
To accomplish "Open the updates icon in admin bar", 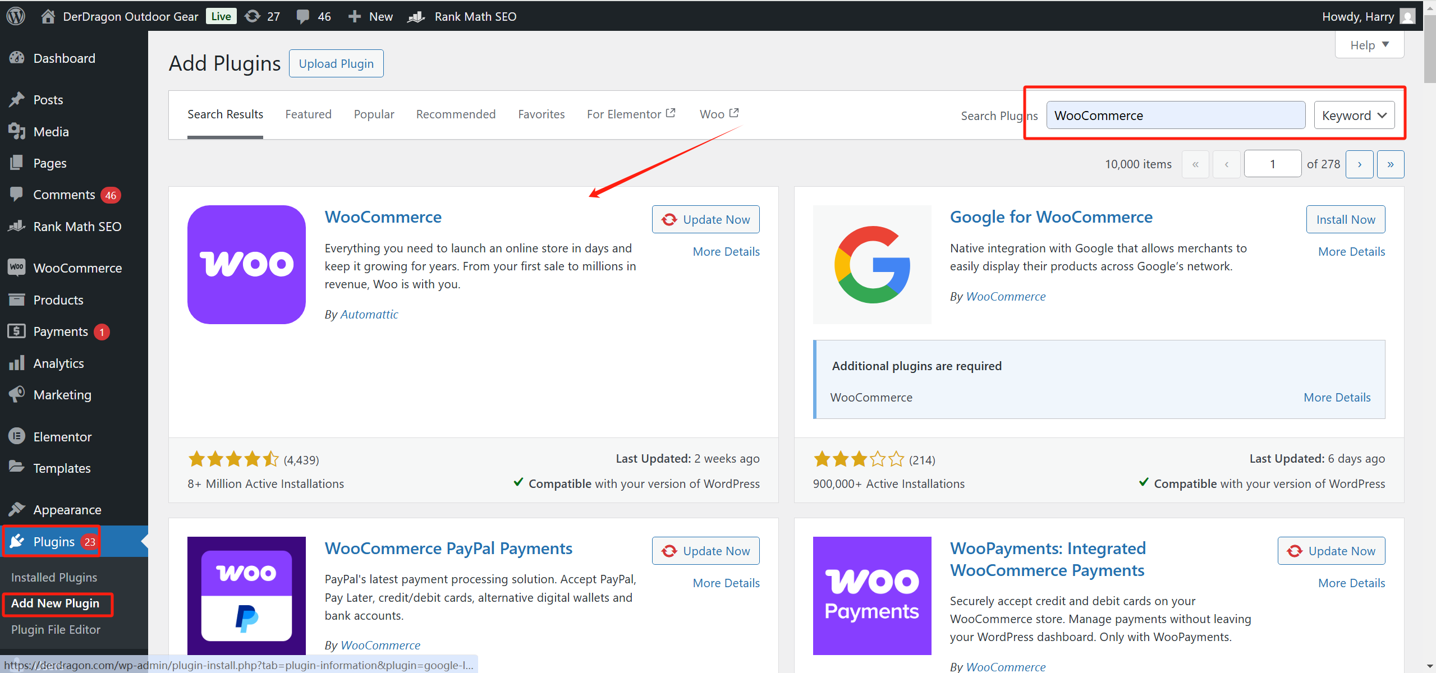I will [253, 16].
